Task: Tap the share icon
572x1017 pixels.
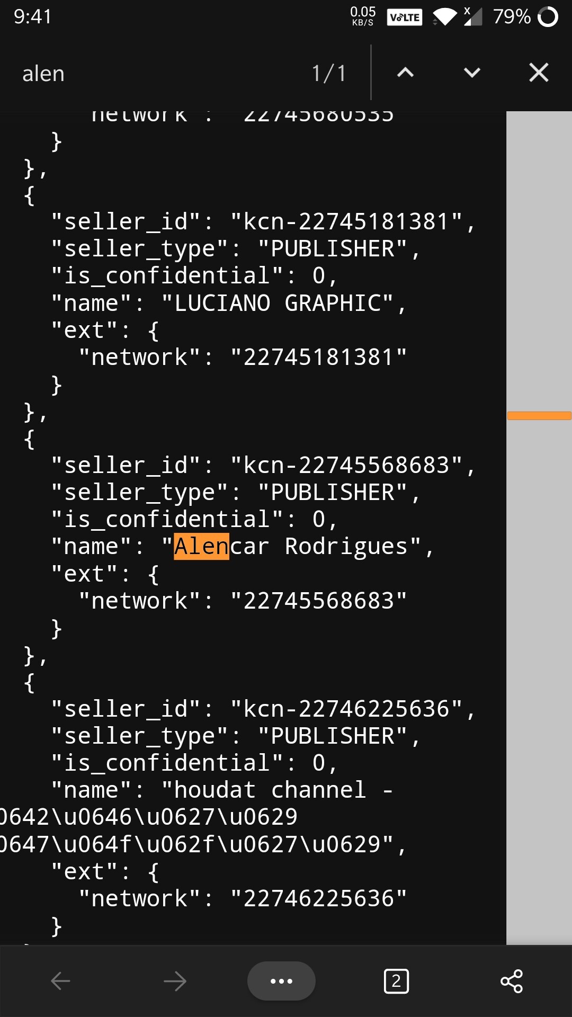Action: (x=512, y=981)
